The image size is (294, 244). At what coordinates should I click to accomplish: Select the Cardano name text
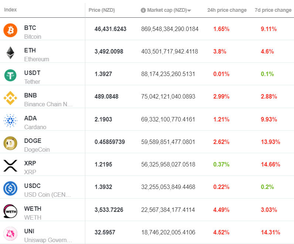(x=35, y=127)
